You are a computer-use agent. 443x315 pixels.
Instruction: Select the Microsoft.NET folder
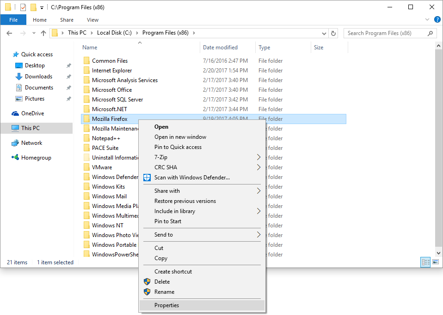coord(110,109)
